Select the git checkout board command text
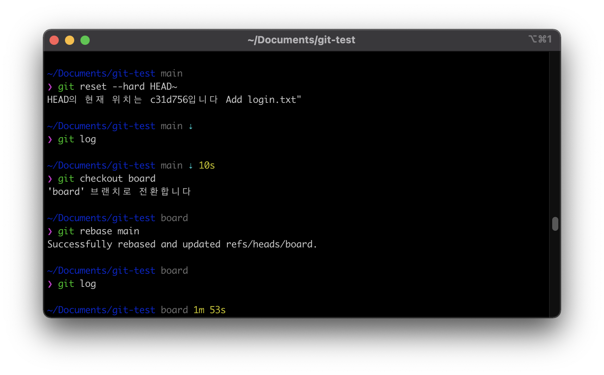The height and width of the screenshot is (375, 604). coord(106,178)
